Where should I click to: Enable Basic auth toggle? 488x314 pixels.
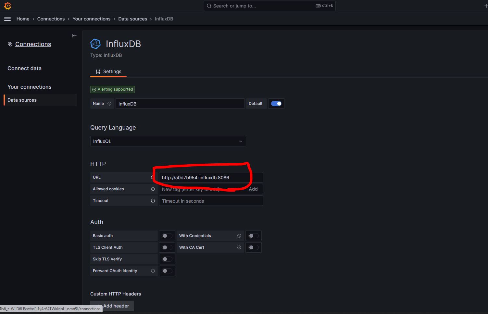point(167,236)
